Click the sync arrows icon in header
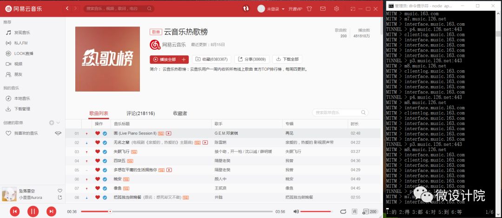Viewport: 502px width, 218px height. click(246, 9)
